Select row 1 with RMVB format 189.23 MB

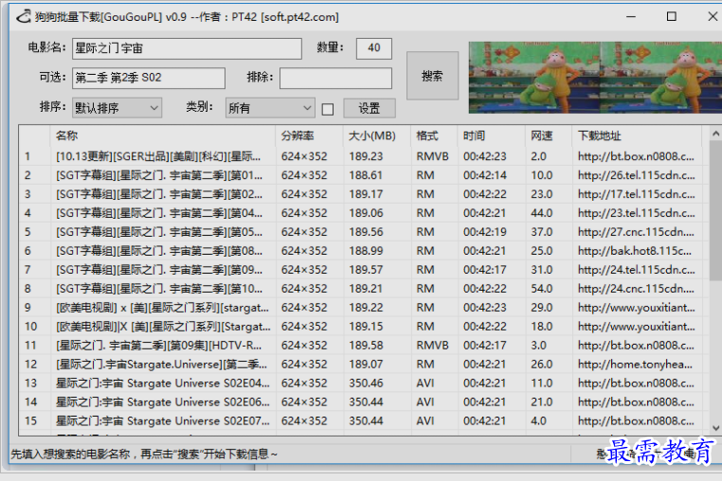pos(161,156)
